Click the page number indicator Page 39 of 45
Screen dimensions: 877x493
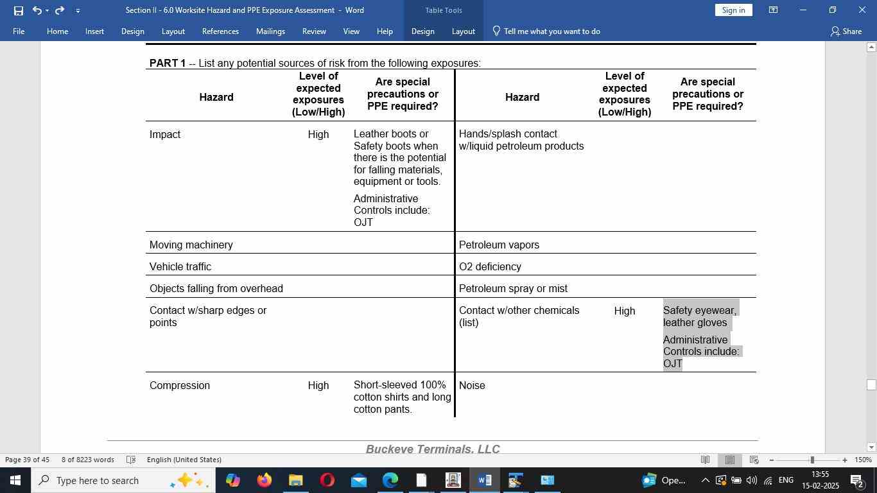[x=27, y=460]
